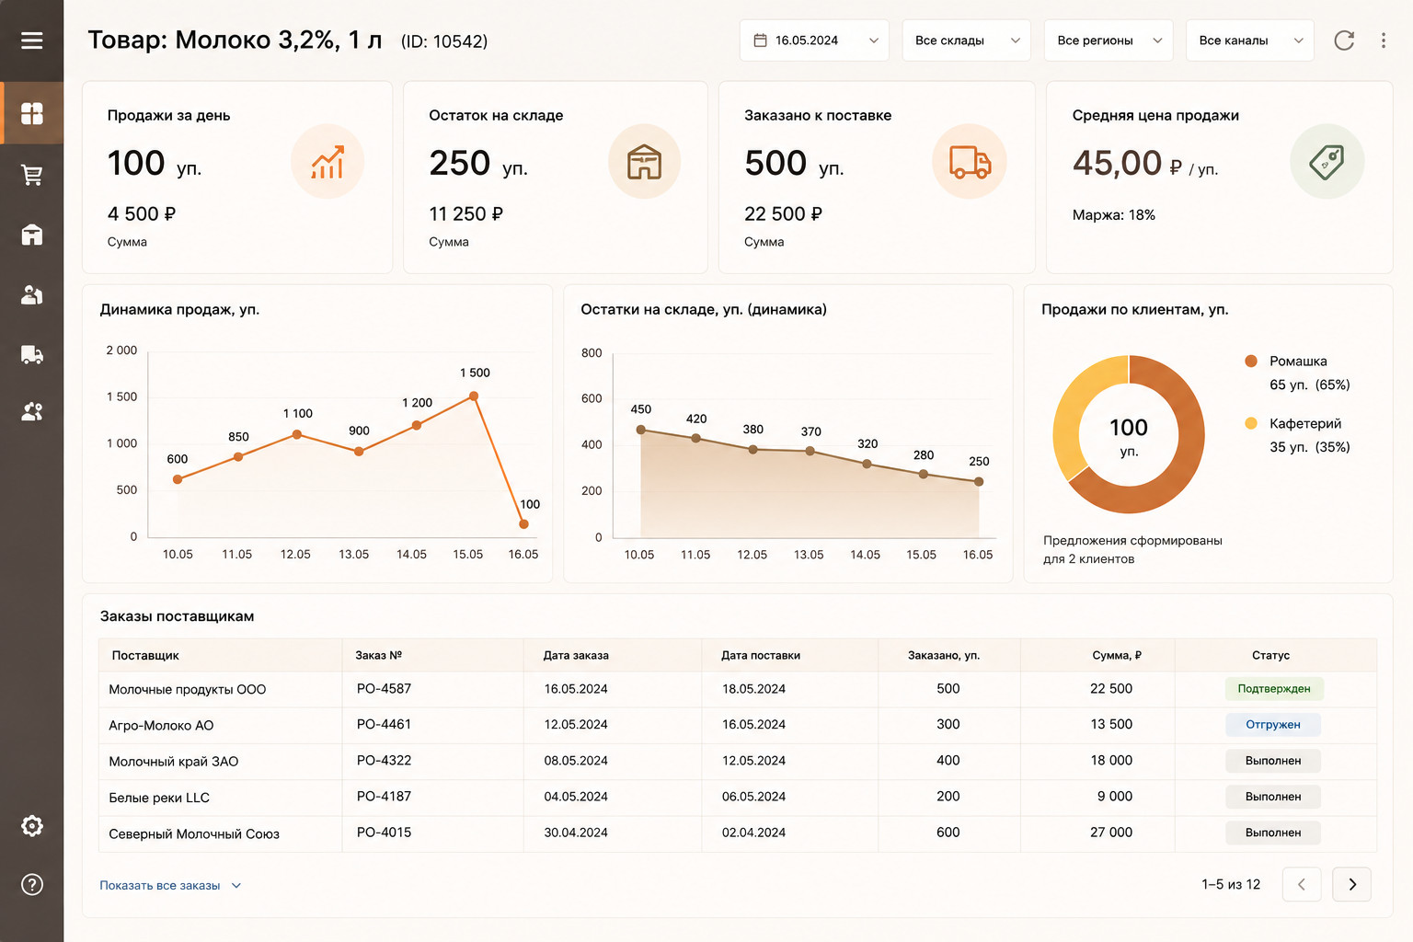Image resolution: width=1413 pixels, height=942 pixels.
Task: Click the 'Поставщик' column header
Action: pos(145,656)
